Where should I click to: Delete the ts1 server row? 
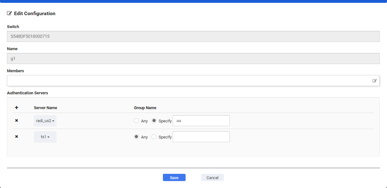[x=17, y=137]
